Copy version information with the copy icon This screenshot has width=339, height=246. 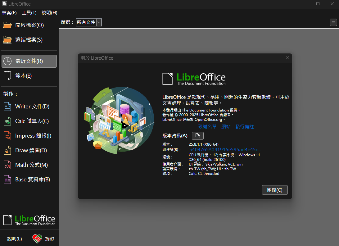pyautogui.click(x=198, y=136)
